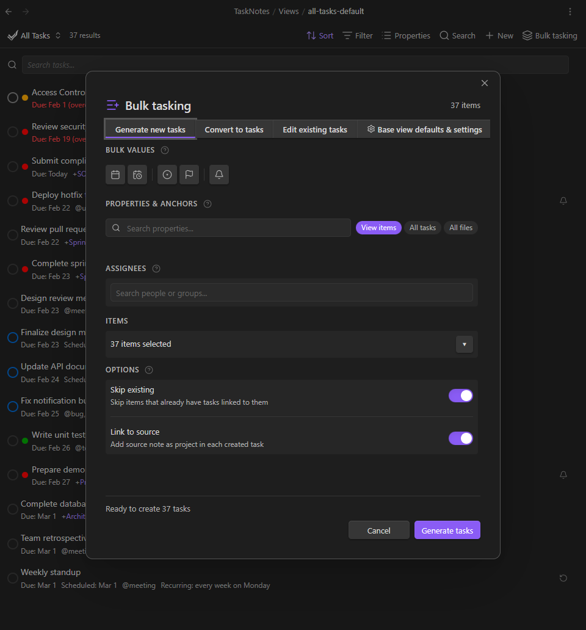The image size is (586, 630).
Task: Click the Search people or groups field
Action: pos(292,293)
